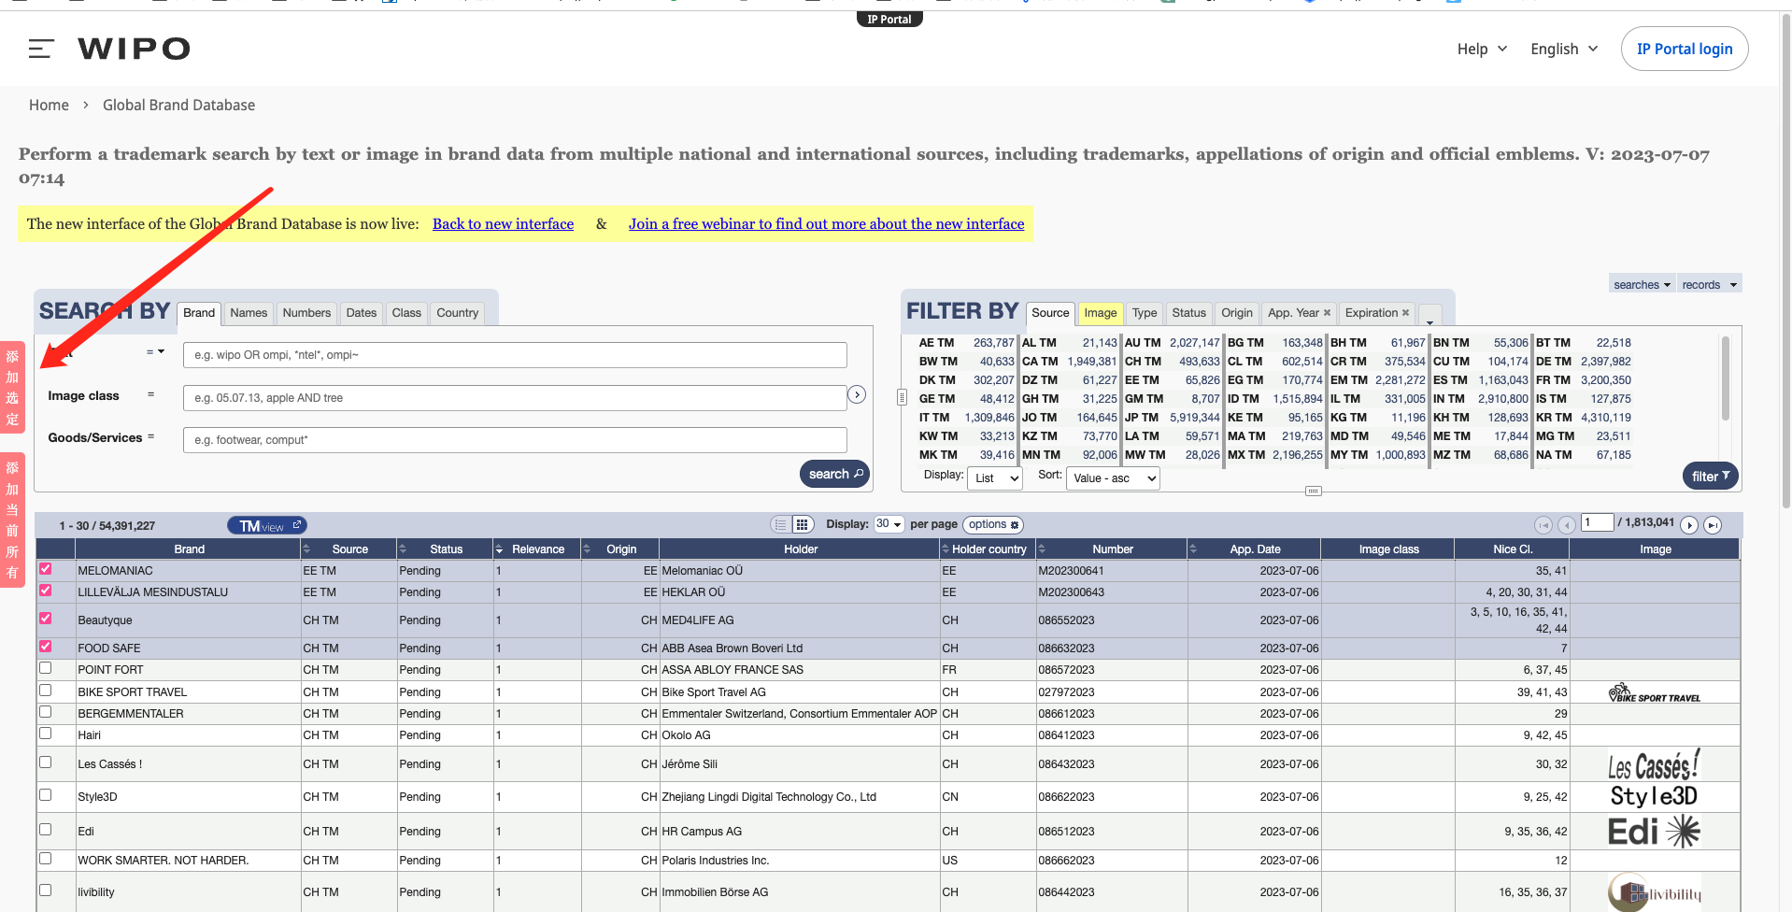Remove Expiration filter tab

coord(1405,313)
